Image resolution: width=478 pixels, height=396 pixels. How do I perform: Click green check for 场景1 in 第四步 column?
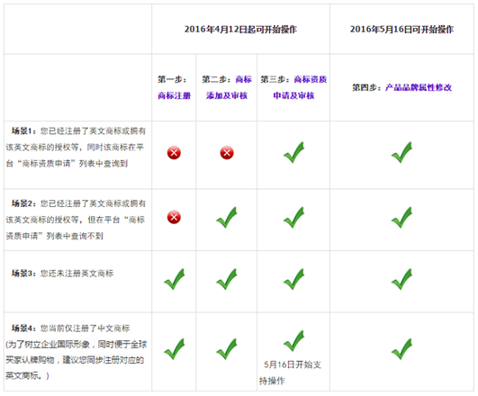pos(401,152)
